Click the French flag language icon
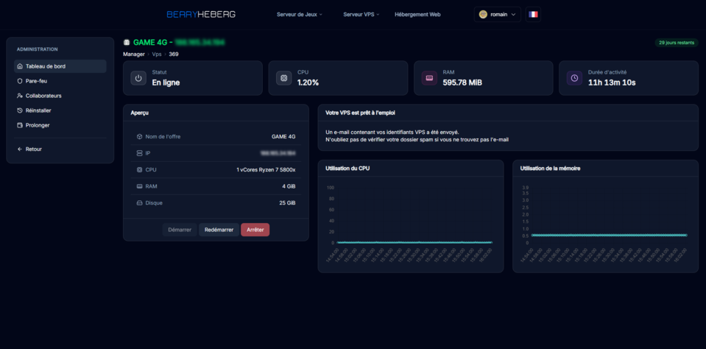706x349 pixels. coord(533,15)
